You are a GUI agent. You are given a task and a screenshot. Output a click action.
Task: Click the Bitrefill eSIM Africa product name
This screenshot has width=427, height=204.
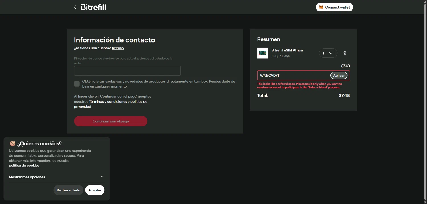[x=287, y=50]
